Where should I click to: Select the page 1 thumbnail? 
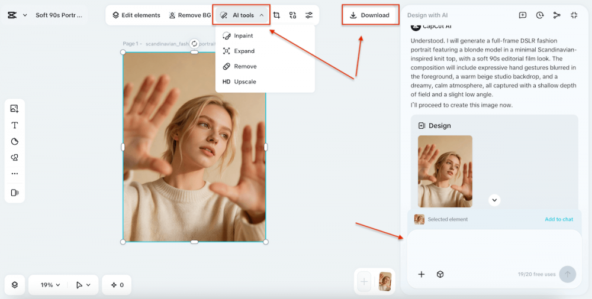[x=385, y=282]
